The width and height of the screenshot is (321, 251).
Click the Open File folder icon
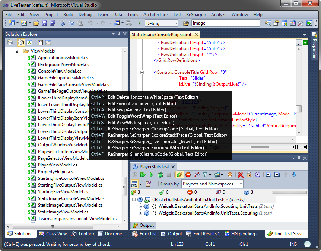pyautogui.click(x=36, y=23)
